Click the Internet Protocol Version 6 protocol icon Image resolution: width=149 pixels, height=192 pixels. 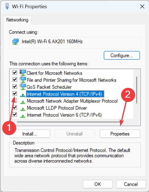pyautogui.click(x=23, y=116)
